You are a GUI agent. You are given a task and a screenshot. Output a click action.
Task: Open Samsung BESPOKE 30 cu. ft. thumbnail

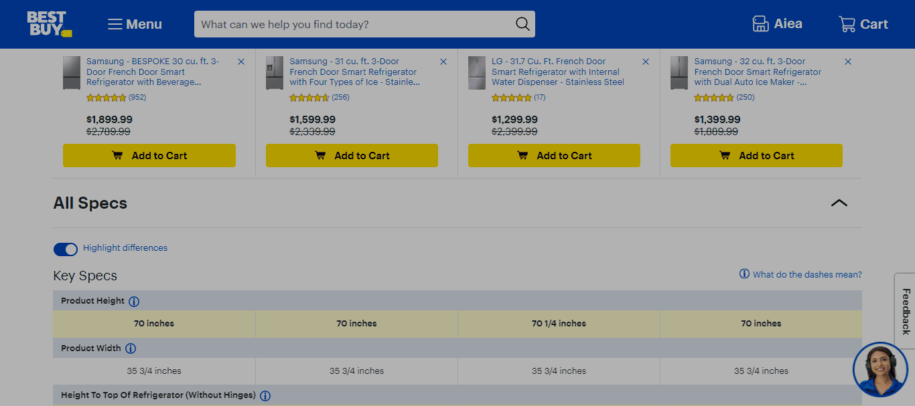tap(72, 73)
